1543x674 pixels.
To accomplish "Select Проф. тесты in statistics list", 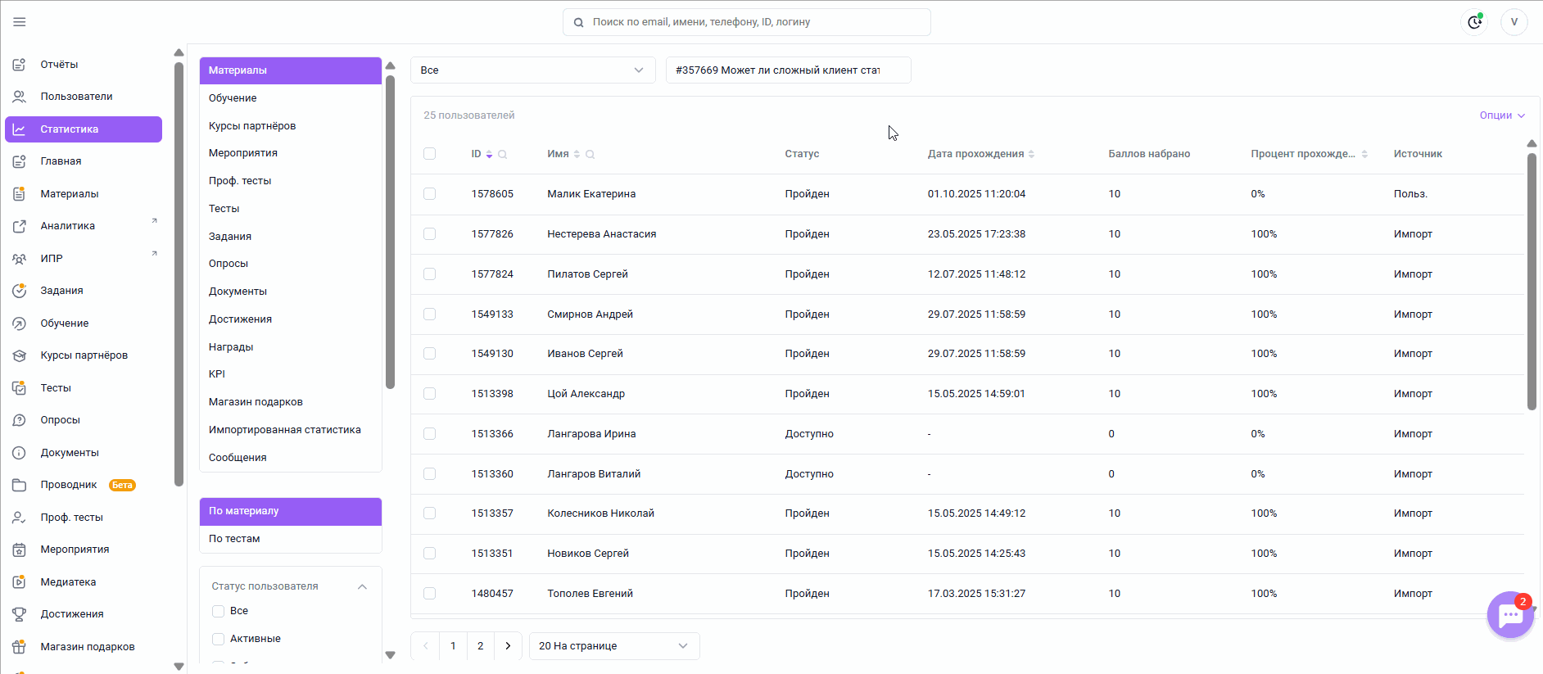I will 240,181.
